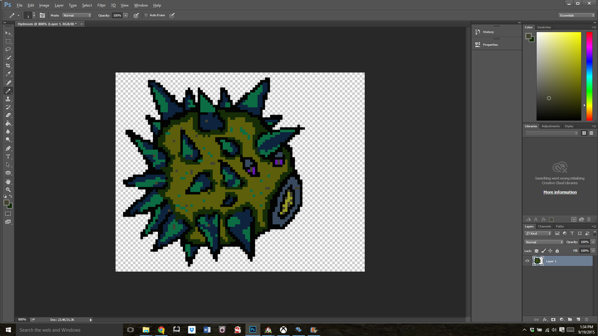Image resolution: width=598 pixels, height=336 pixels.
Task: Open the layer Fill arrow
Action: coord(593,251)
